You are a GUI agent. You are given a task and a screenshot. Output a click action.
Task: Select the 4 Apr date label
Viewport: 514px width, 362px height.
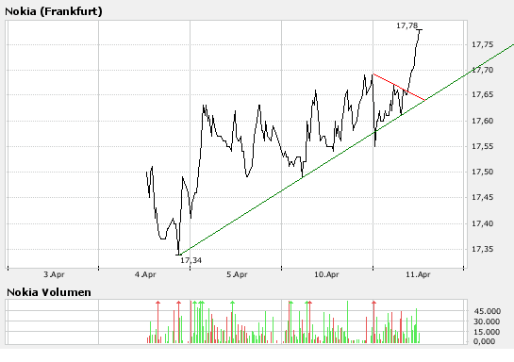click(x=145, y=274)
